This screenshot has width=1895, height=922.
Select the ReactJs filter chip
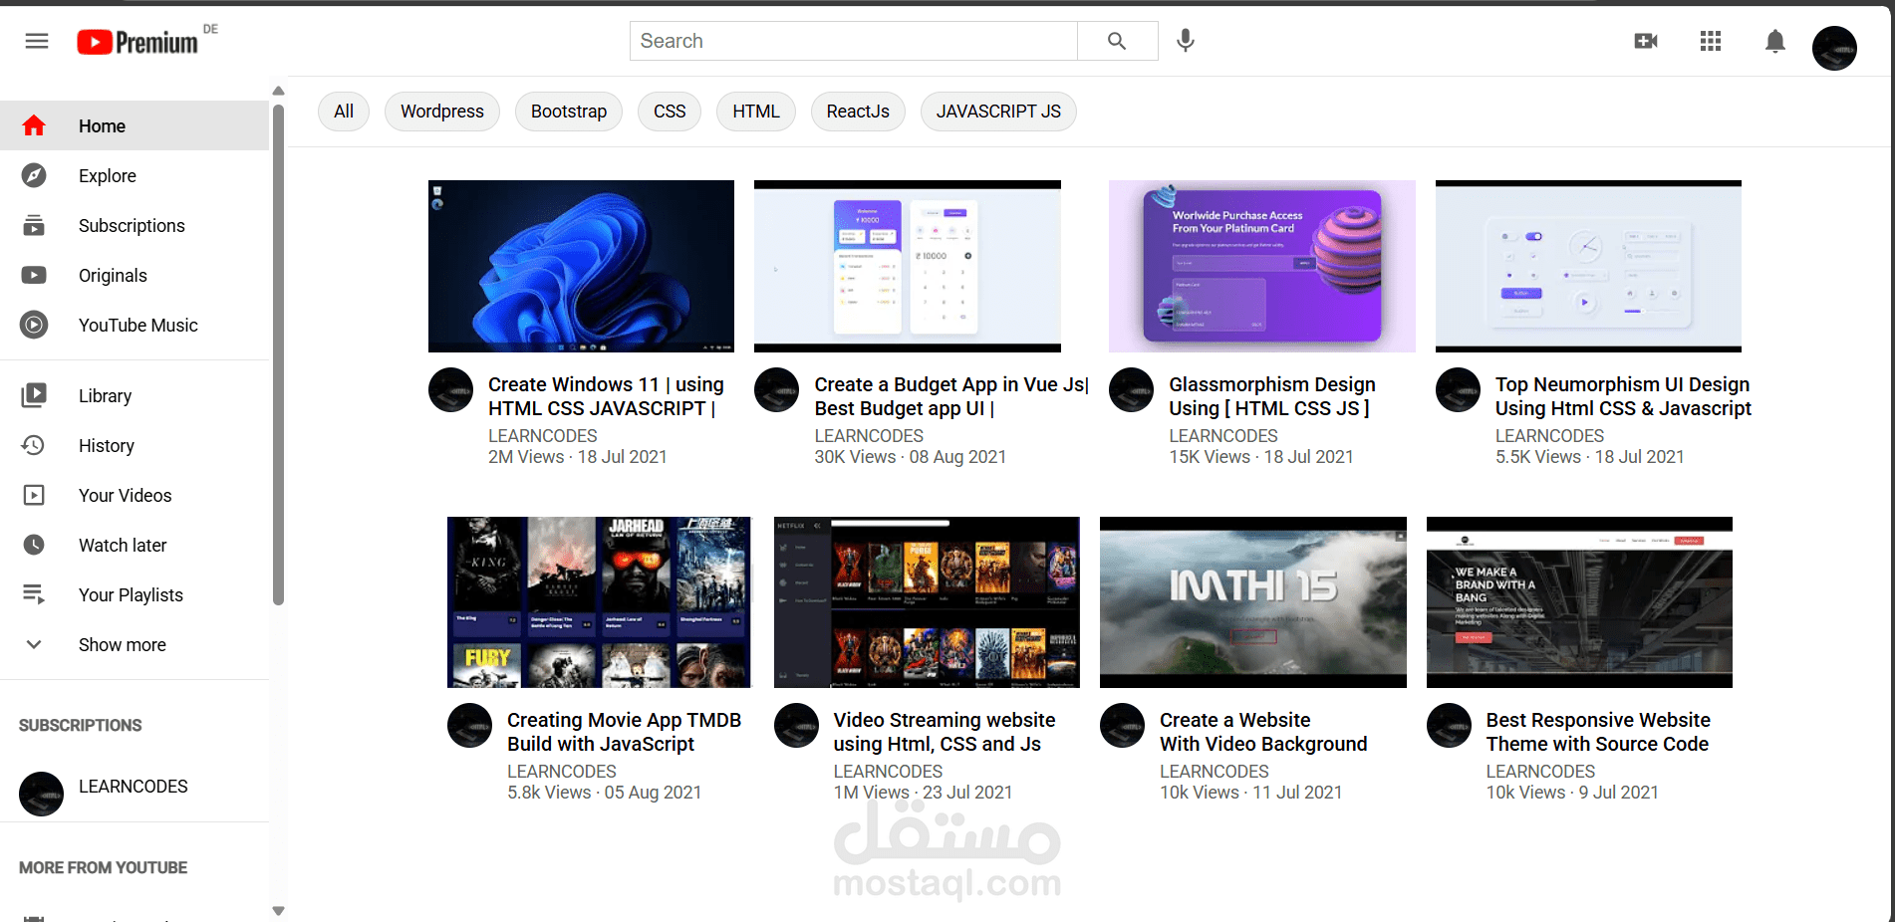[x=858, y=112]
